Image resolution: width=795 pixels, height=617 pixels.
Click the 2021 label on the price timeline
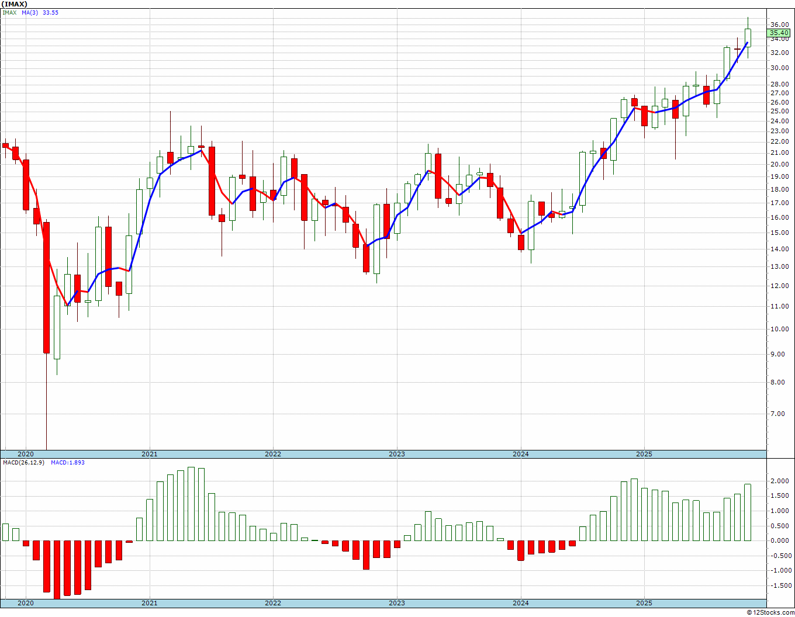click(x=149, y=454)
